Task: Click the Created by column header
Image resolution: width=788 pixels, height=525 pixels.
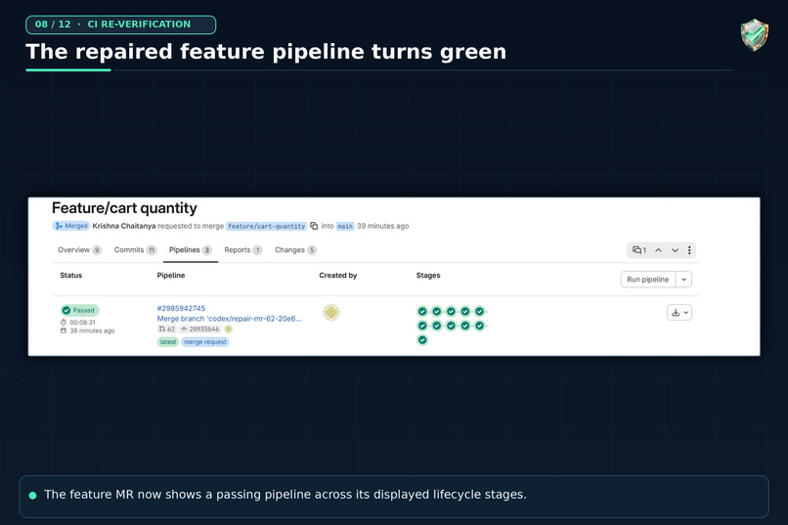Action: coord(337,276)
